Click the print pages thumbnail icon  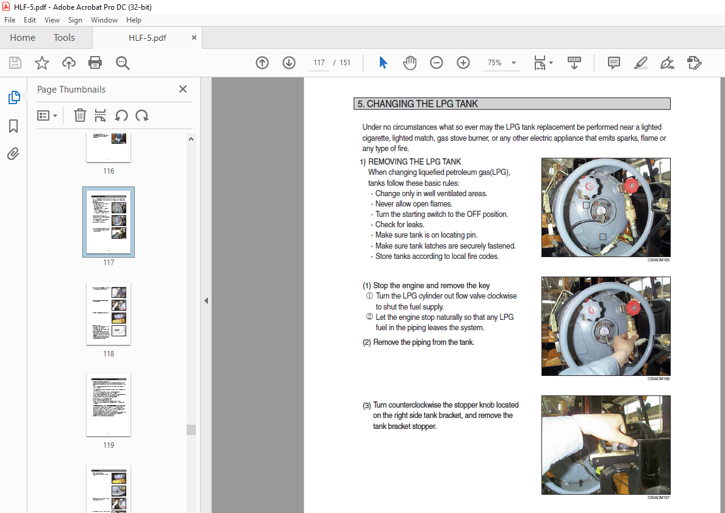pos(100,115)
